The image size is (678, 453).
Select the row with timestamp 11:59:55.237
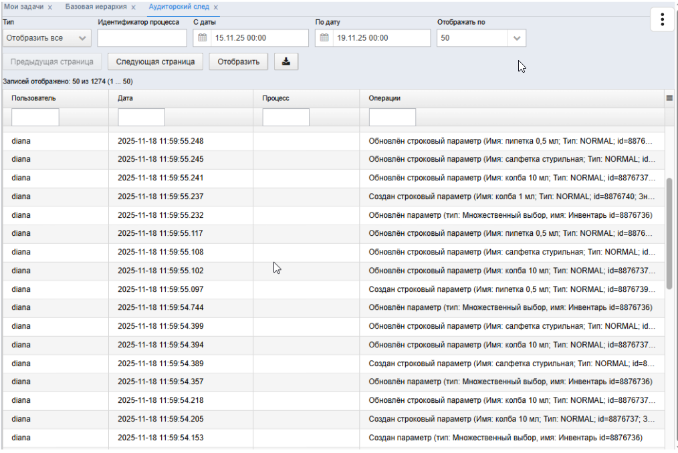click(333, 196)
